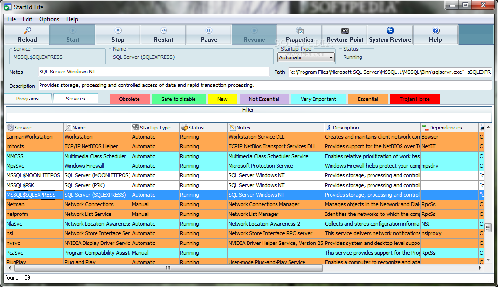Restart the selected service
Image resolution: width=498 pixels, height=287 pixels.
click(x=163, y=35)
